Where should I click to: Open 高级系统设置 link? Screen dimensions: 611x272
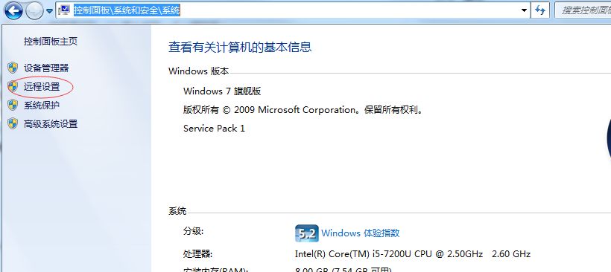(x=51, y=124)
